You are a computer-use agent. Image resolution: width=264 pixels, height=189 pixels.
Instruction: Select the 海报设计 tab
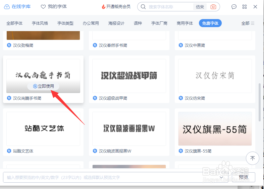[x=116, y=23]
